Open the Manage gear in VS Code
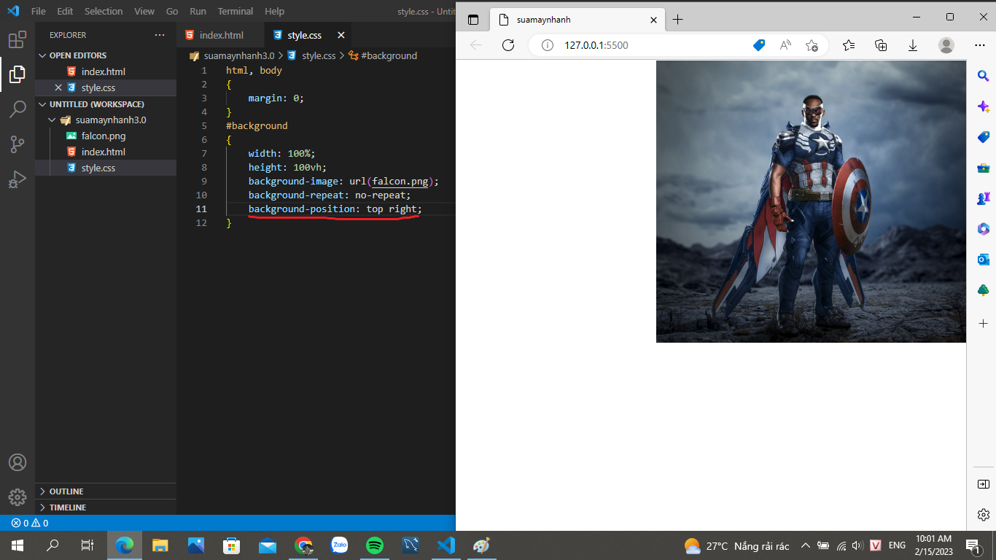The height and width of the screenshot is (560, 996). 17,497
